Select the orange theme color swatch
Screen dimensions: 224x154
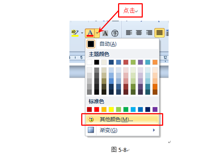155,62
